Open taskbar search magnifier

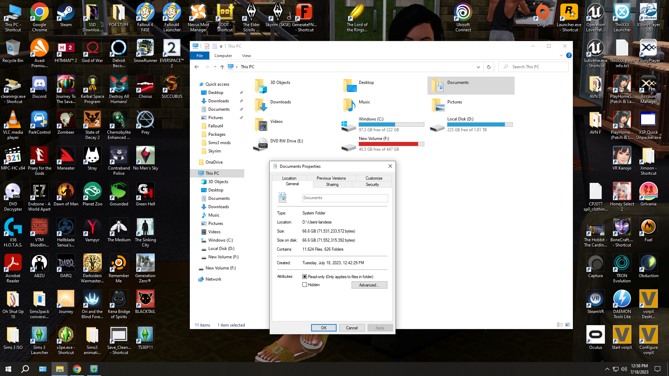point(25,369)
